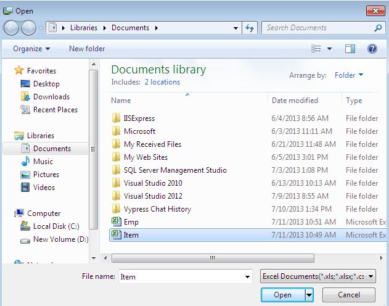Open recent pages dropdown beside Forward button
Screen dimensions: 389x306
[x=41, y=28]
